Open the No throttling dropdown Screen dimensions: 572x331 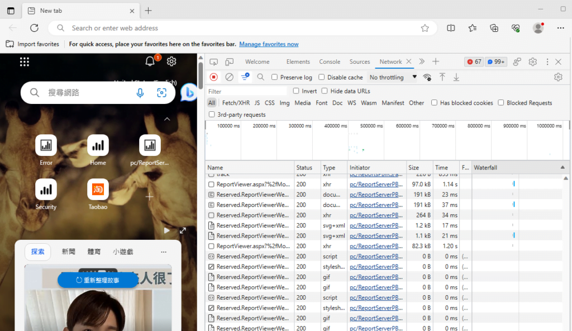pos(393,78)
